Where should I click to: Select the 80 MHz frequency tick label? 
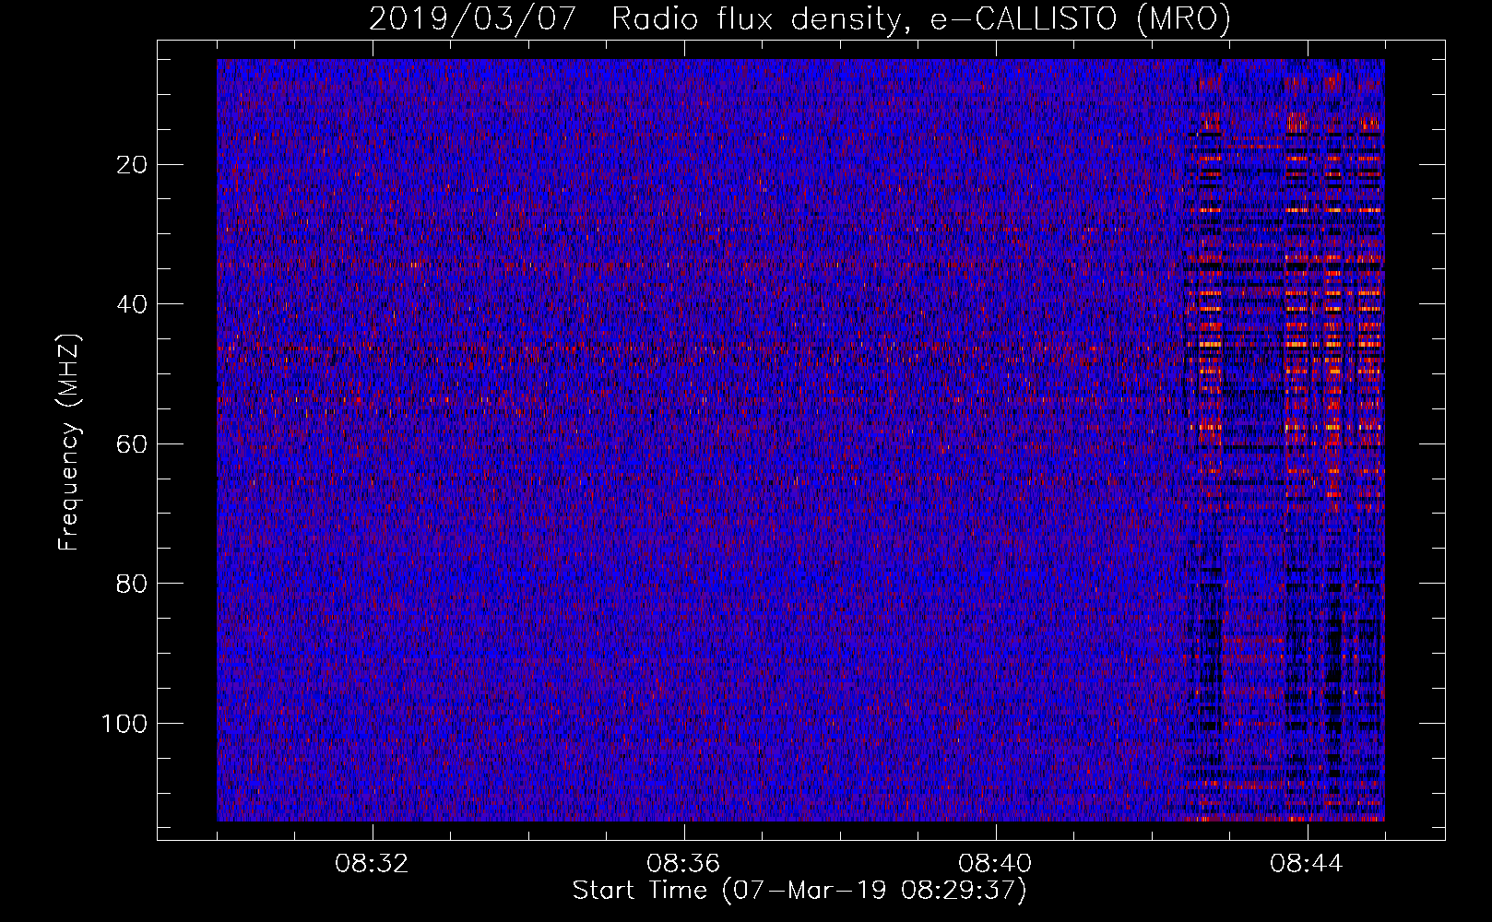[133, 584]
